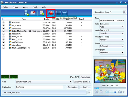Toggle the select-all checkbox in list header
This screenshot has width=128, height=97.
pos(3,19)
